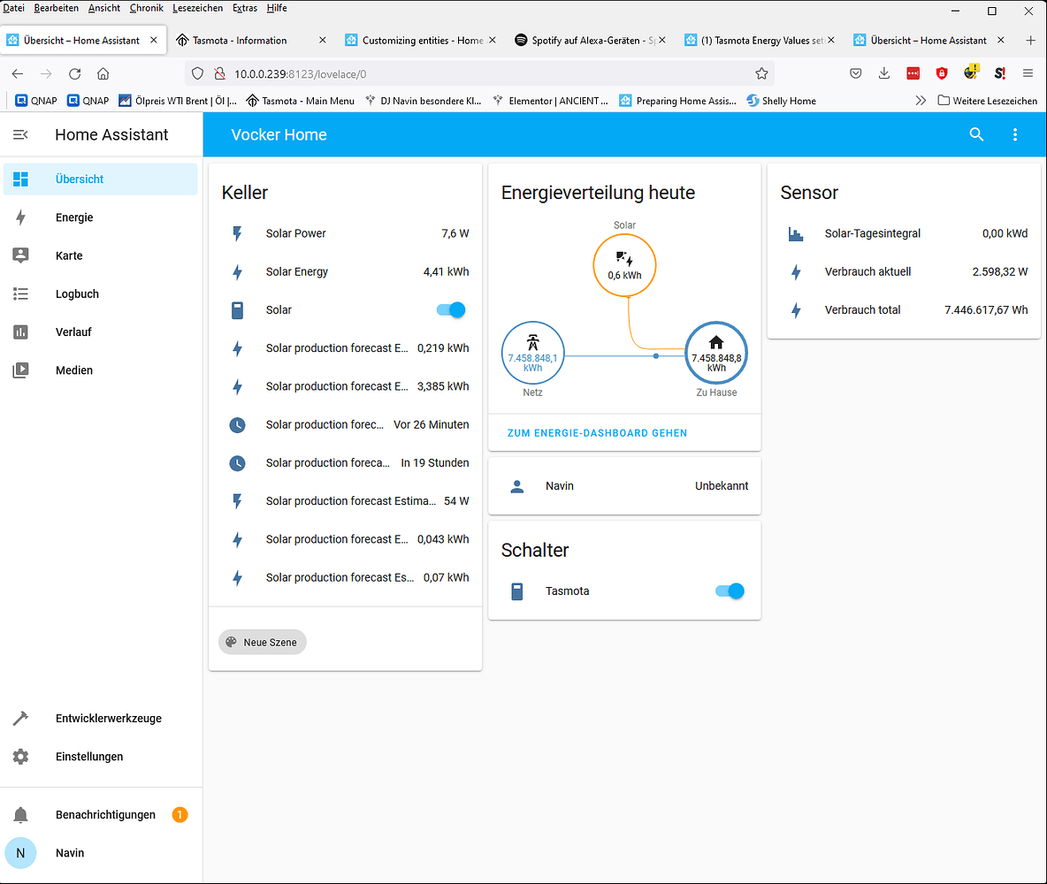Open the forecast row showing 54 W

(x=345, y=500)
